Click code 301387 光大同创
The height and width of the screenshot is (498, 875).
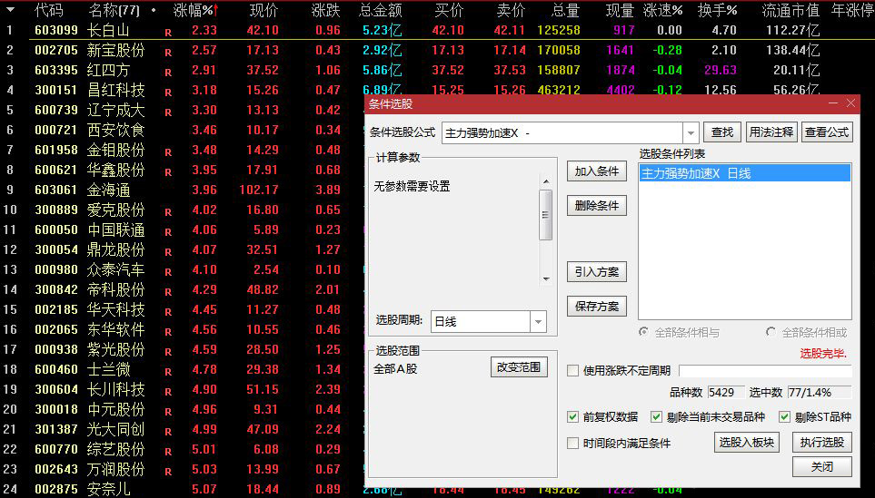[56, 429]
